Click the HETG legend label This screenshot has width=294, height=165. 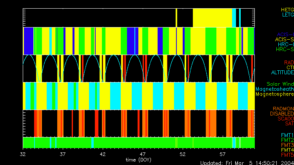(x=287, y=9)
